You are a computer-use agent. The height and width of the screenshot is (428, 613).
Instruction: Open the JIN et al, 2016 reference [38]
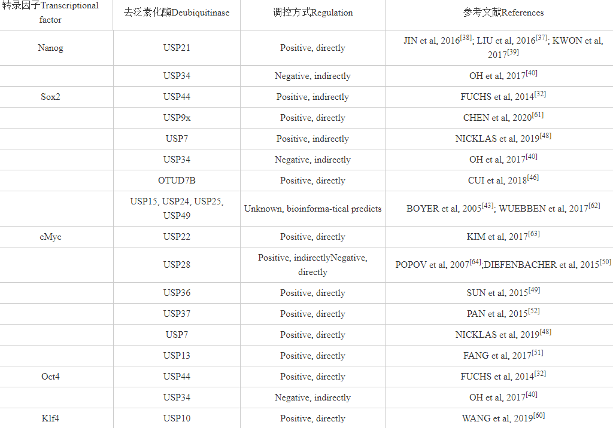pyautogui.click(x=438, y=40)
